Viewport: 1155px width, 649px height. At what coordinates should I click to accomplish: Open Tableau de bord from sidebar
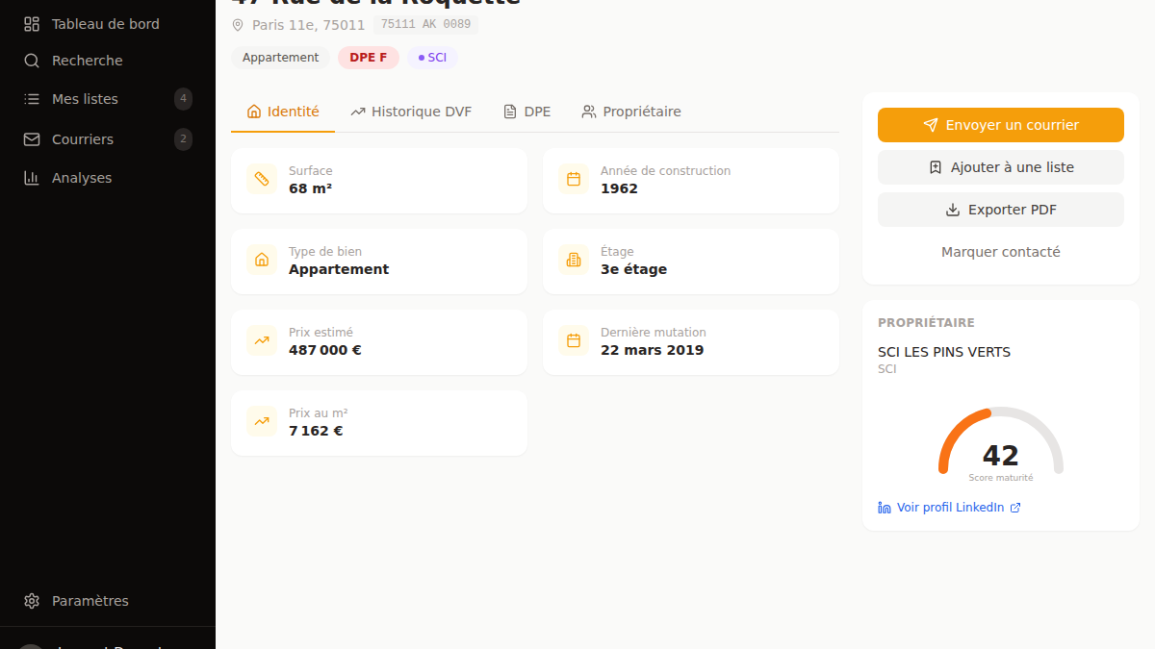[108, 24]
